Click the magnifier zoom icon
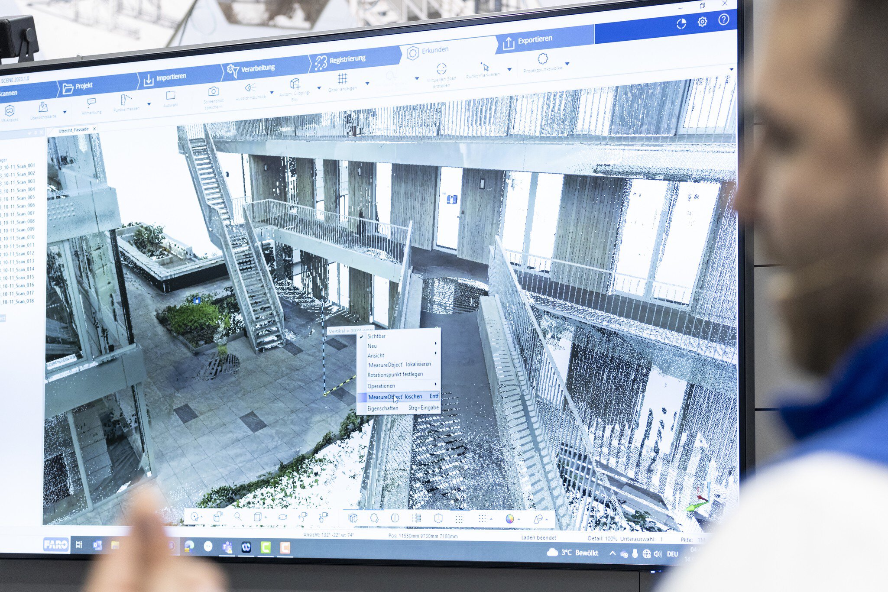888x592 pixels. [238, 516]
